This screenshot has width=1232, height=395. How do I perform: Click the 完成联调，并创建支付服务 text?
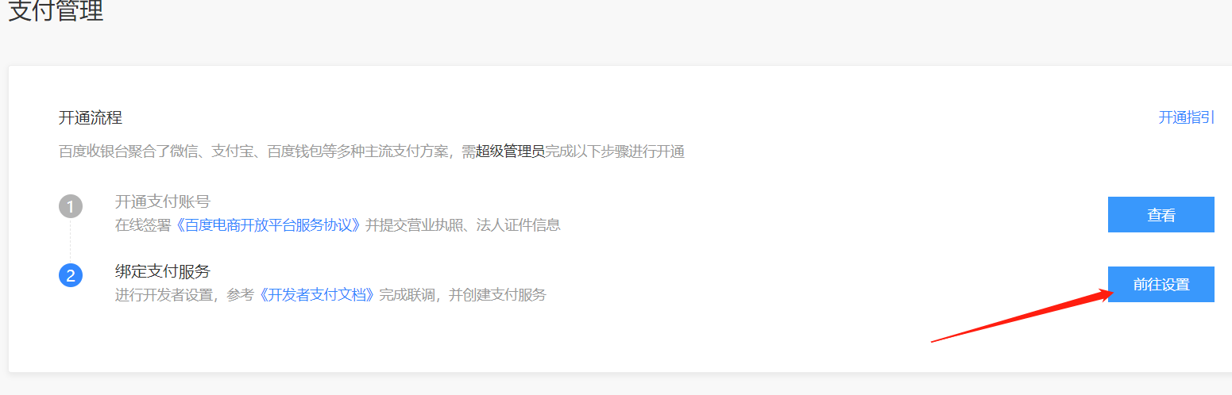(462, 295)
